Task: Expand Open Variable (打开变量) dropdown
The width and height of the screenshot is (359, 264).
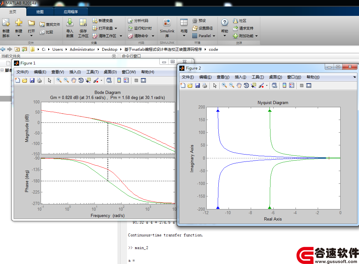Action: (x=116, y=28)
